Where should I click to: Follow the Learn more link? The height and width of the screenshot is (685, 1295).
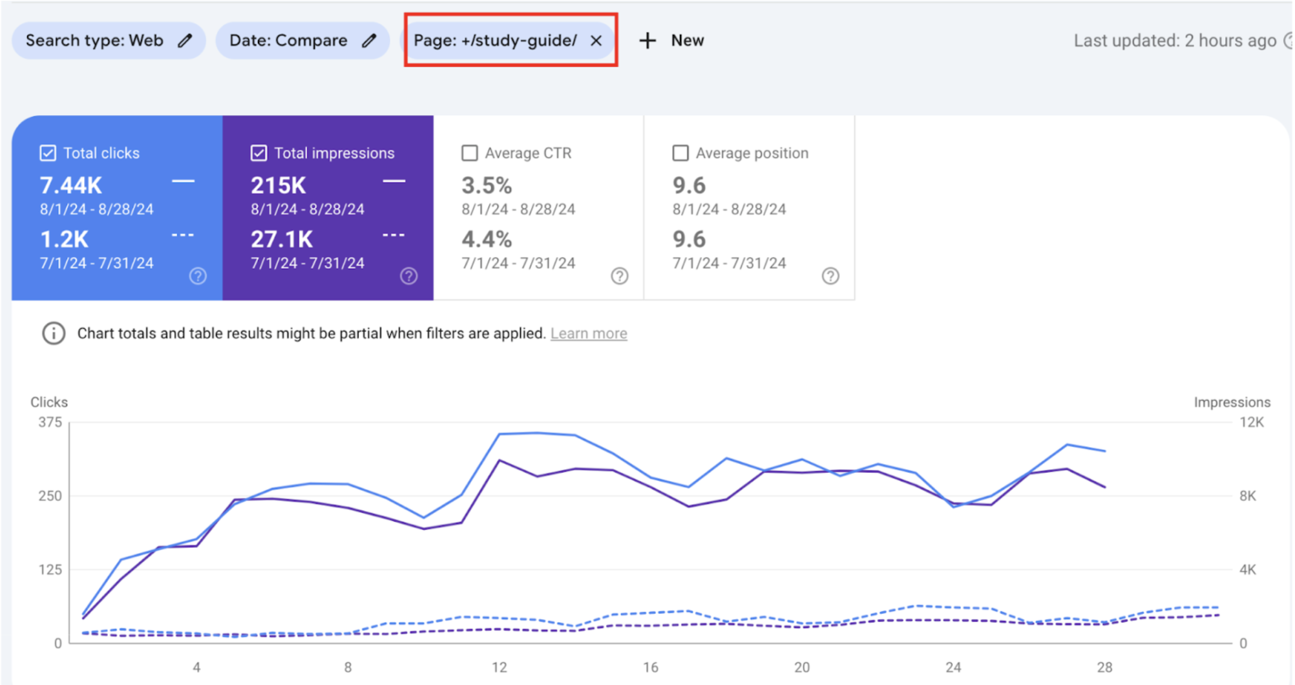point(588,333)
